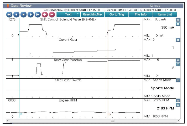The height and width of the screenshot is (126, 187).
Task: Expand the Engine RPM graph vertically
Action: (178, 105)
